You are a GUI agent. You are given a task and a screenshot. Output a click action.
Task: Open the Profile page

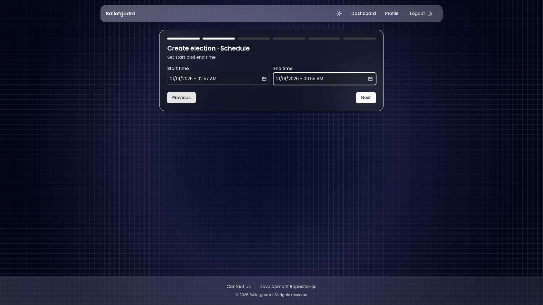click(392, 14)
